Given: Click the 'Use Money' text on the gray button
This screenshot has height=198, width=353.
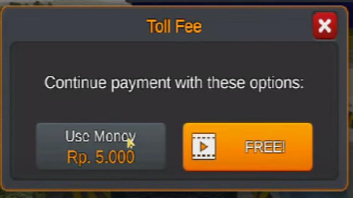Looking at the screenshot, I should pyautogui.click(x=101, y=136).
